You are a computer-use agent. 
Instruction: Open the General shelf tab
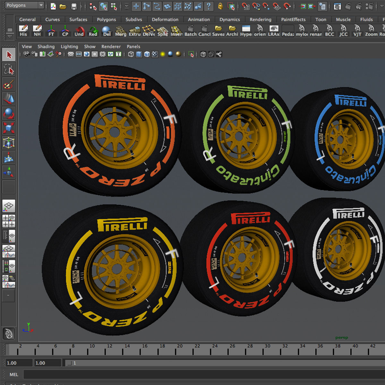point(28,20)
